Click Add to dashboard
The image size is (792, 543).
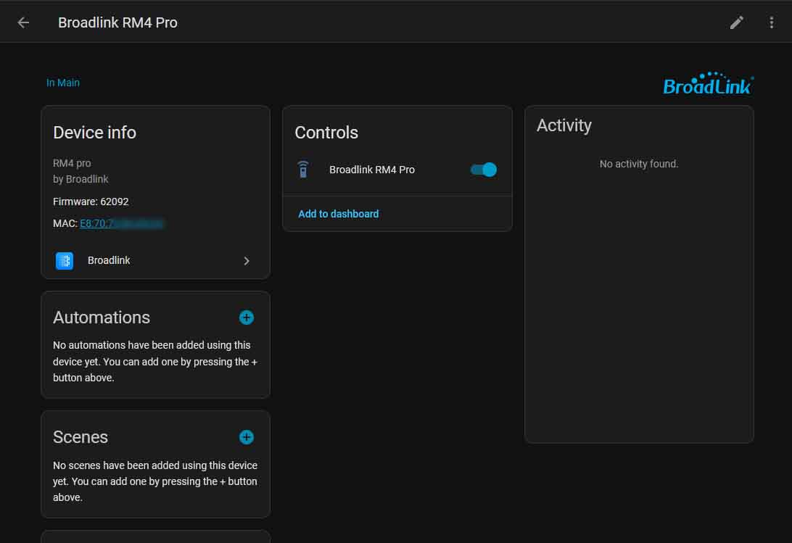point(338,214)
